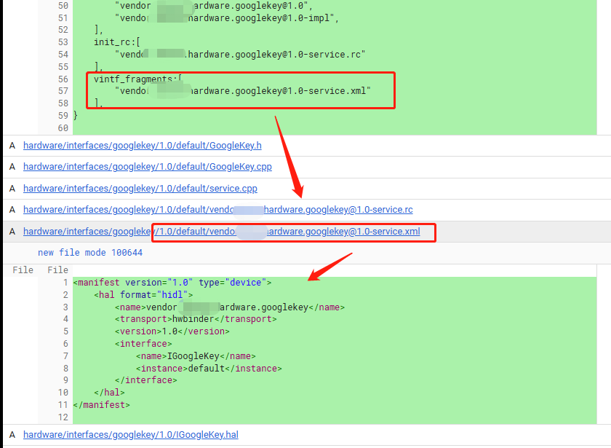Click line number 12 of the xml file
Image resolution: width=611 pixels, height=448 pixels.
click(63, 417)
